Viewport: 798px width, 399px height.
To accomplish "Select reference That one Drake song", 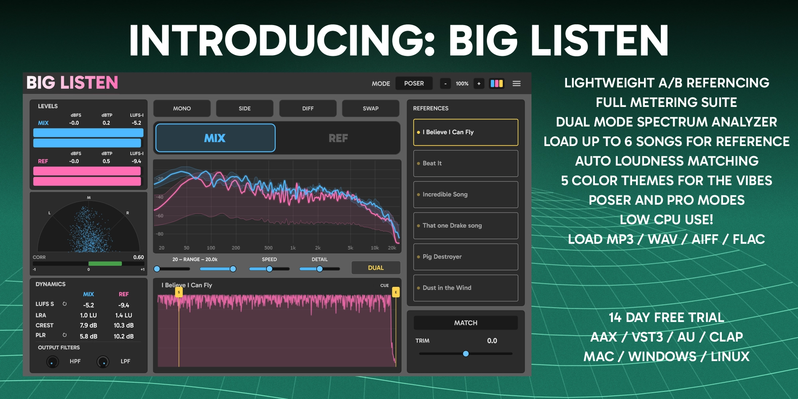I will tap(466, 225).
